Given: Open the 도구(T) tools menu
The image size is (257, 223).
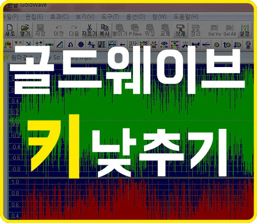Looking at the screenshot, I should point(110,17).
